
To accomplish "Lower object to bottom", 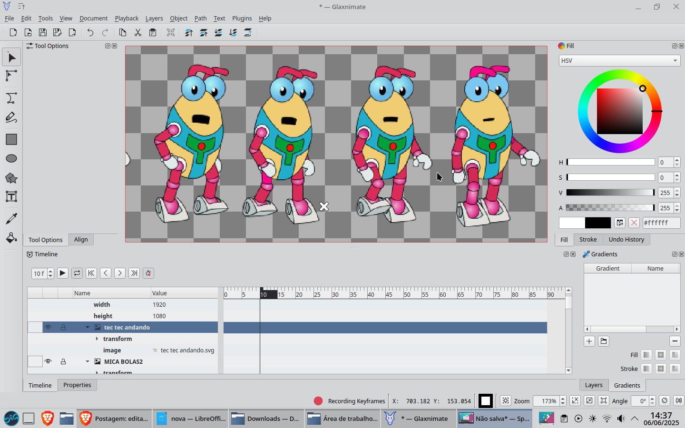I will pyautogui.click(x=233, y=32).
